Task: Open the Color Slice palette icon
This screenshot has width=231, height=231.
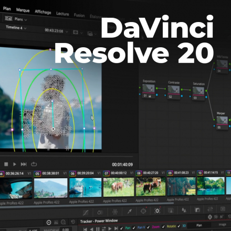Action: pyautogui.click(x=100, y=213)
